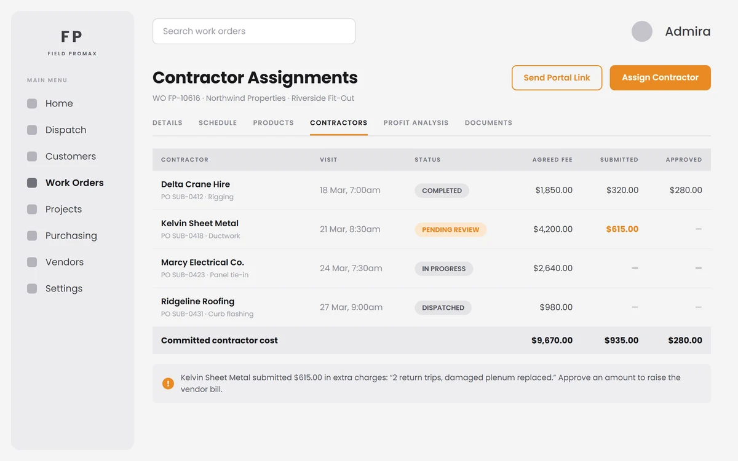Click the Vendors menu icon

[32, 262]
